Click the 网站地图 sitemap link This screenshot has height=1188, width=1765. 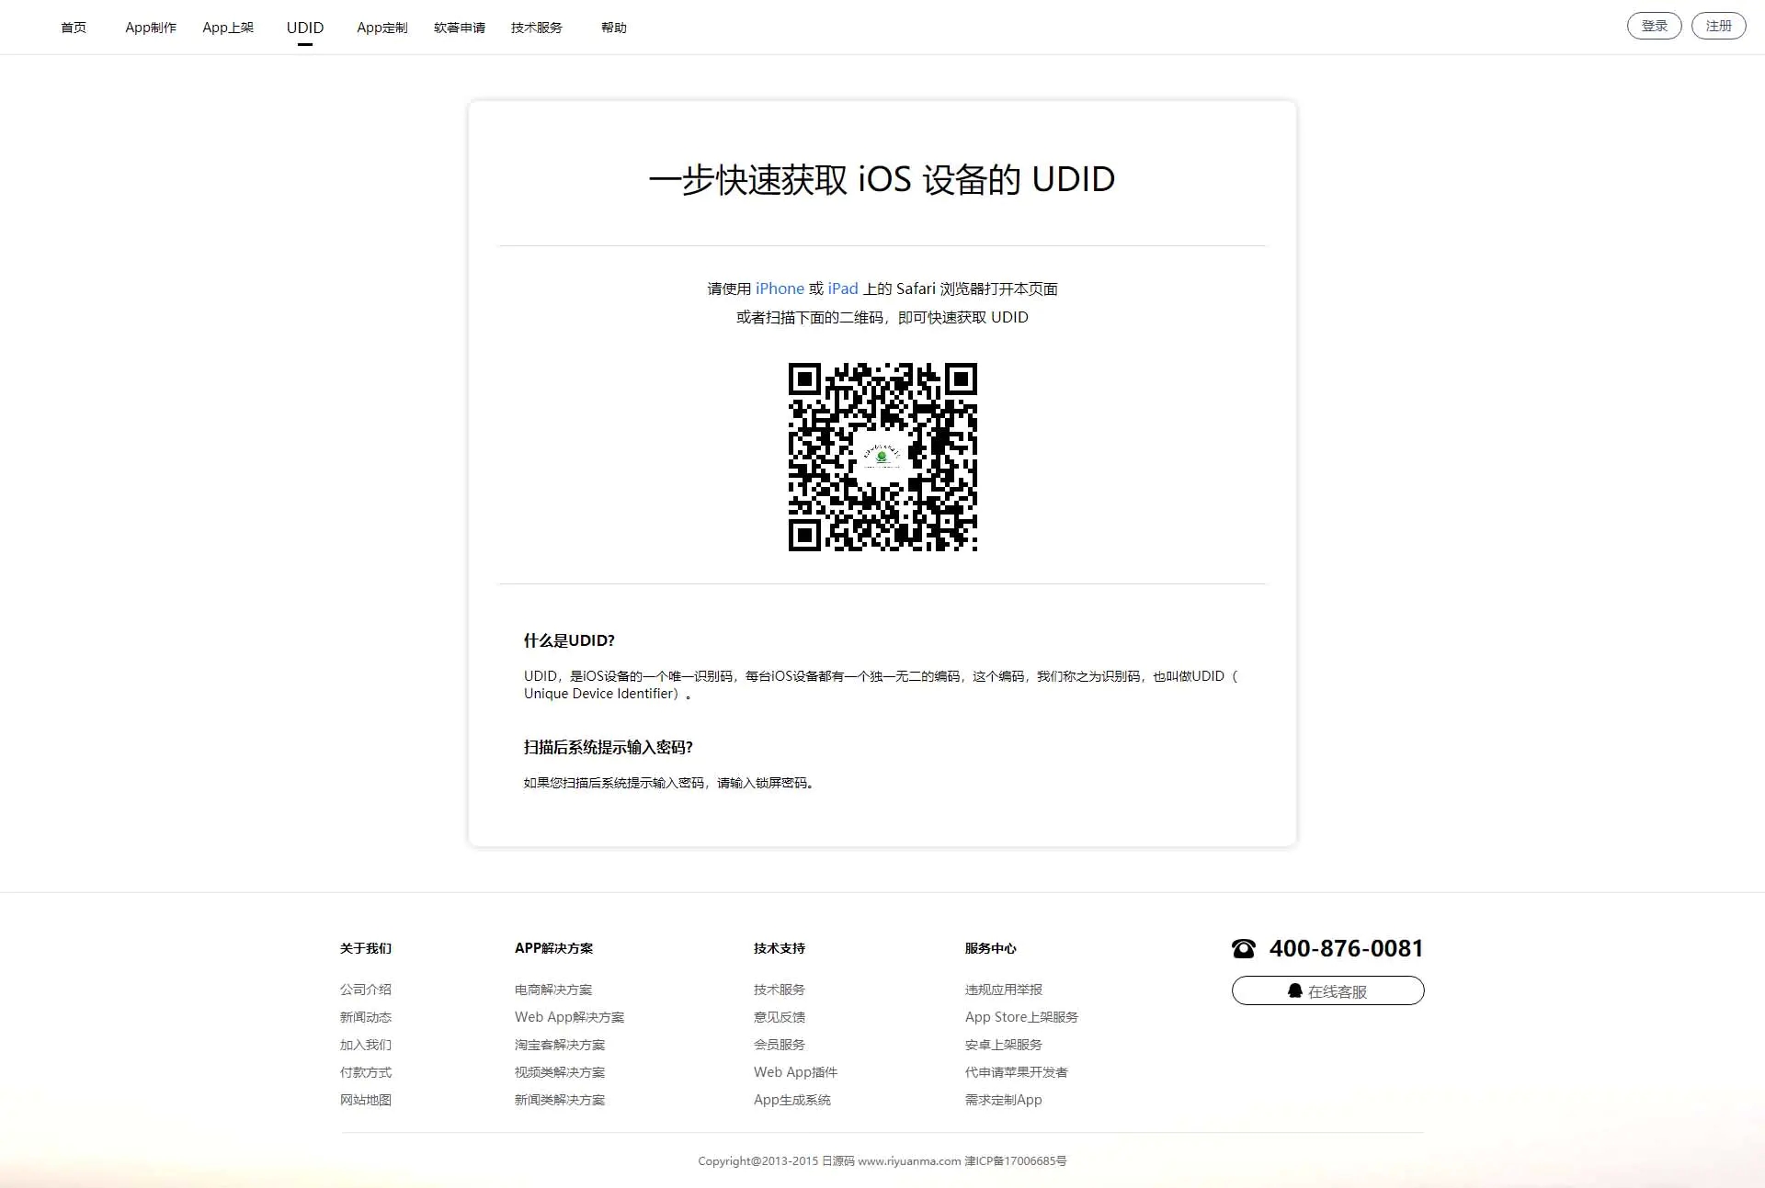click(x=364, y=1100)
